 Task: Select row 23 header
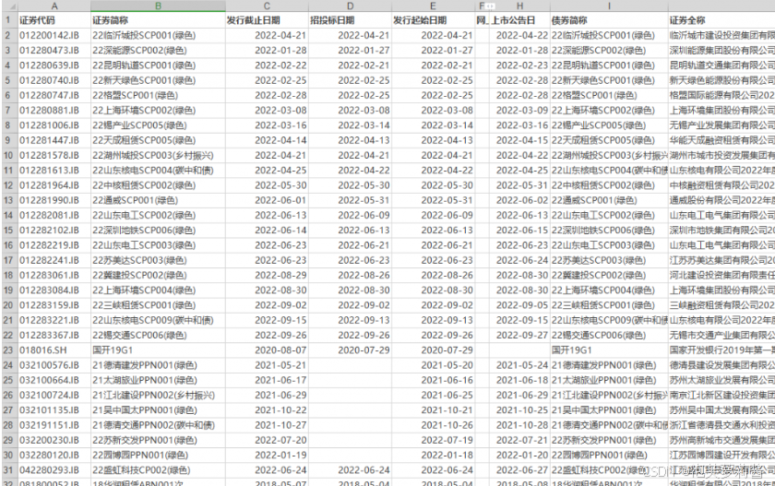coord(9,350)
